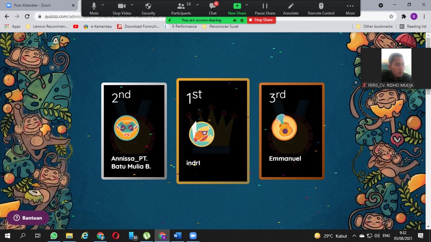Click the New Share button

237,8
